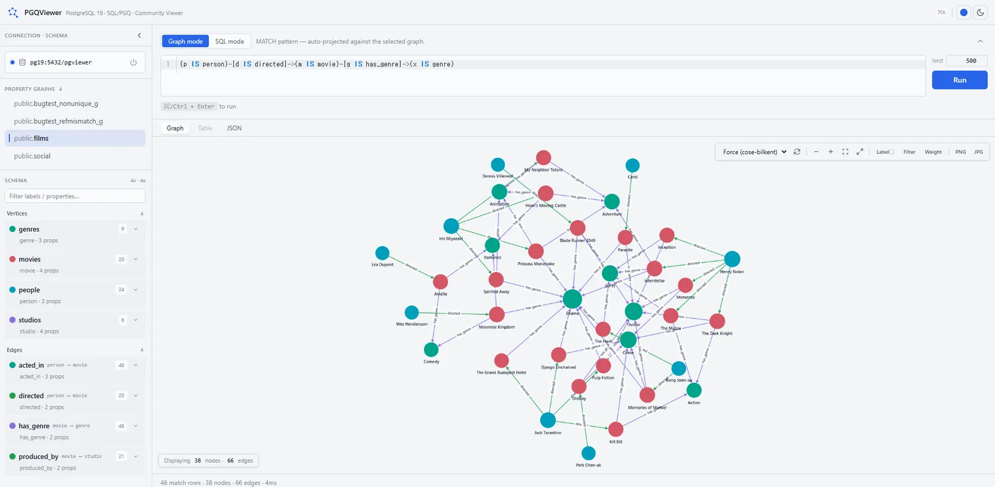Viewport: 995px width, 487px height.
Task: Export the graph as JPG
Action: (x=978, y=152)
